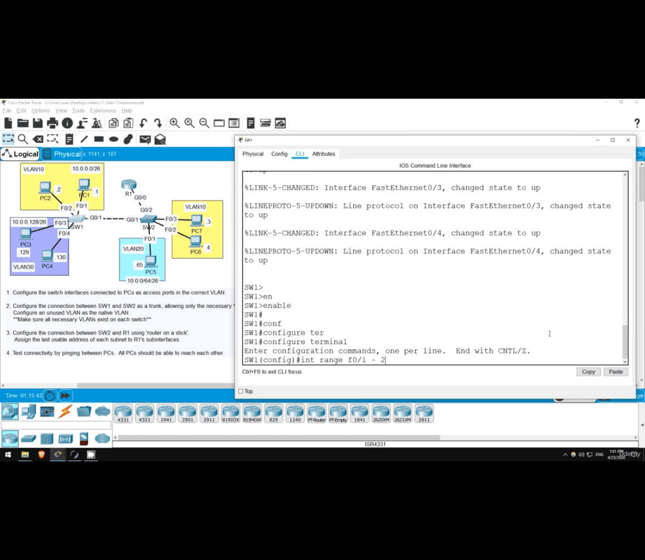Viewport: 645px width, 560px height.
Task: Switch to the Config tab in SW1 window
Action: pyautogui.click(x=279, y=154)
